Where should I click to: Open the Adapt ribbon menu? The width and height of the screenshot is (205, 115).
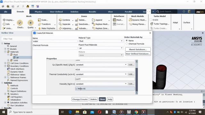pyautogui.click(x=175, y=23)
